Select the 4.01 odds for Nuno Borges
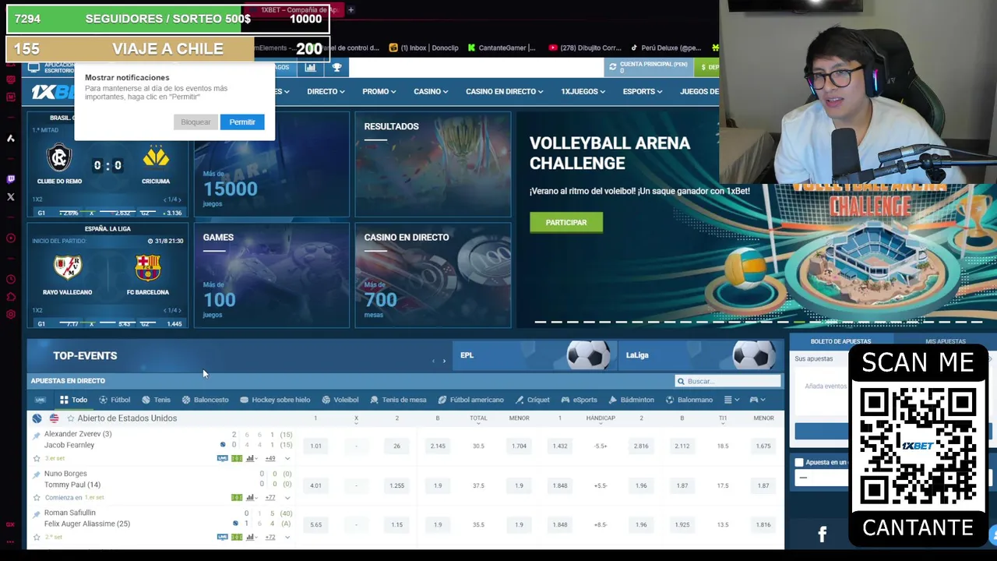997x561 pixels. (x=315, y=485)
